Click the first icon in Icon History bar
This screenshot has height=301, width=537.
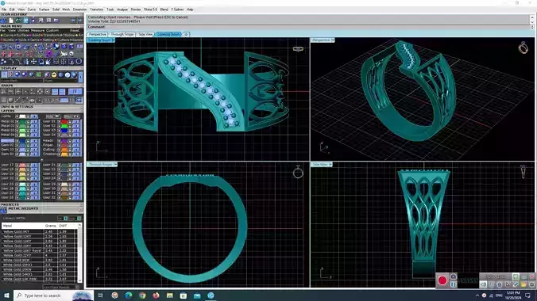coord(3,21)
